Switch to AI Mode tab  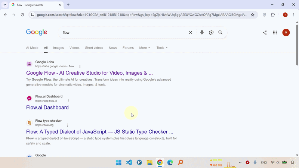[x=32, y=48]
